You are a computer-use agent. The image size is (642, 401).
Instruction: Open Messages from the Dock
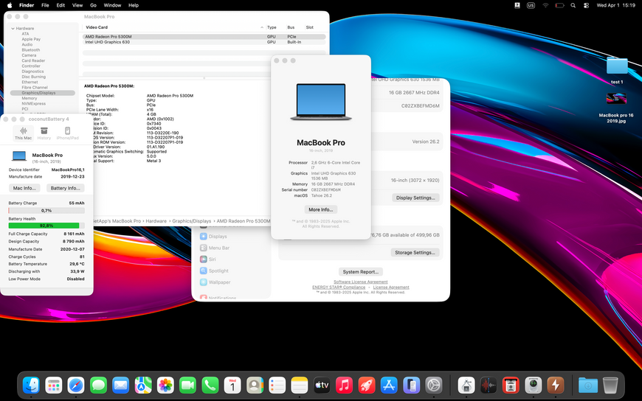tap(98, 385)
